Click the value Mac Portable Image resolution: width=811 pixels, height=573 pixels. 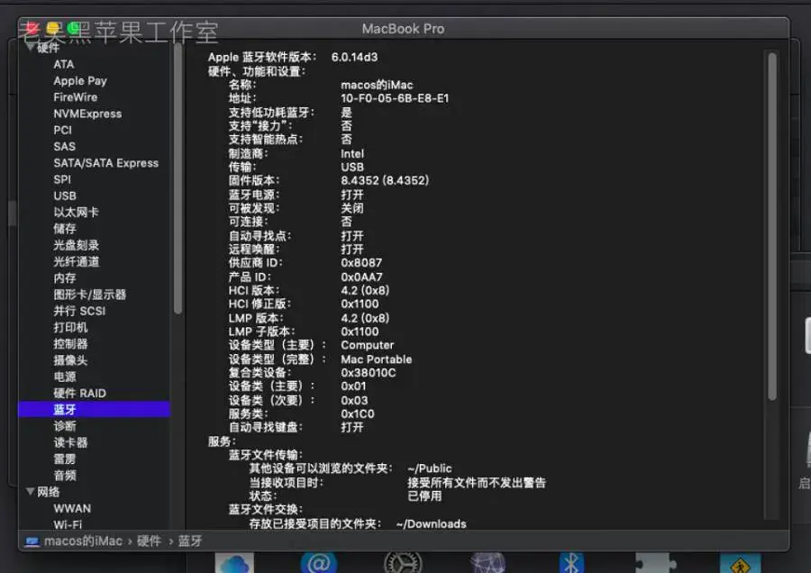point(376,359)
